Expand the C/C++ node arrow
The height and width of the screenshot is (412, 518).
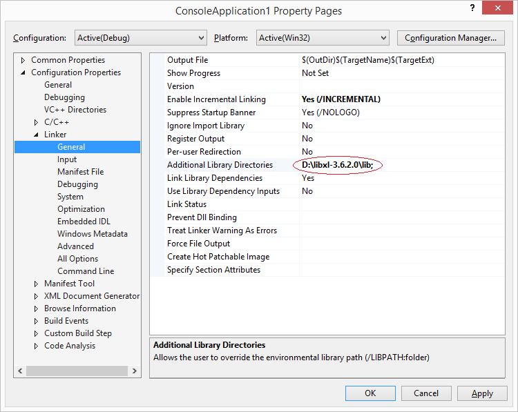coord(36,122)
